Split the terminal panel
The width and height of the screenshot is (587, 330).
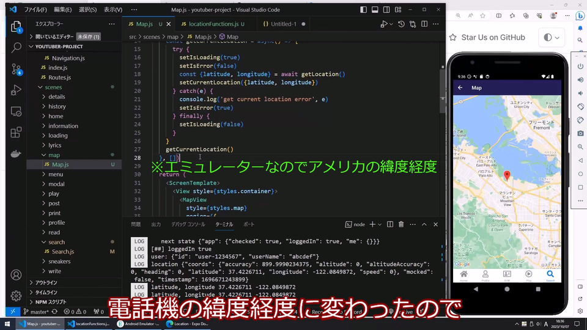[389, 224]
